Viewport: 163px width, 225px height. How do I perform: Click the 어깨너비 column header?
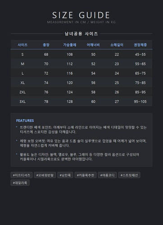93,45
